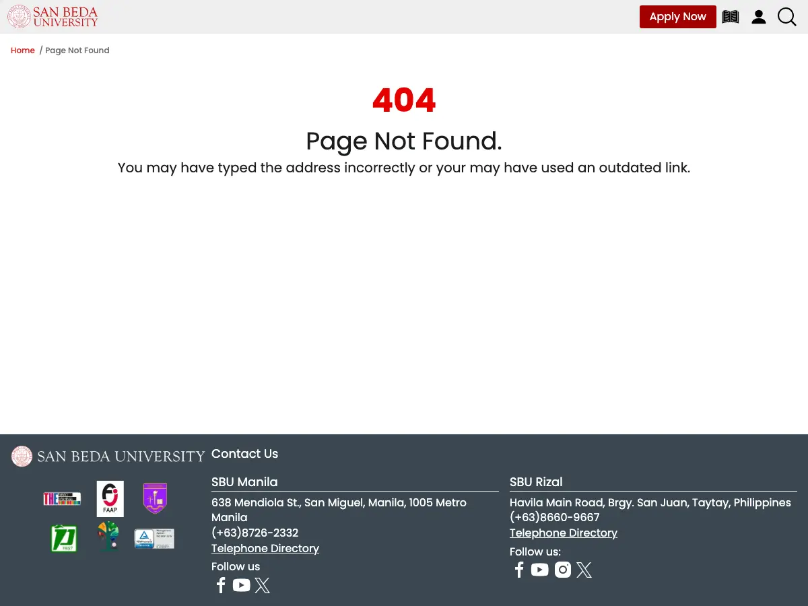
Task: Click the green 1957 badge logo
Action: pyautogui.click(x=64, y=538)
